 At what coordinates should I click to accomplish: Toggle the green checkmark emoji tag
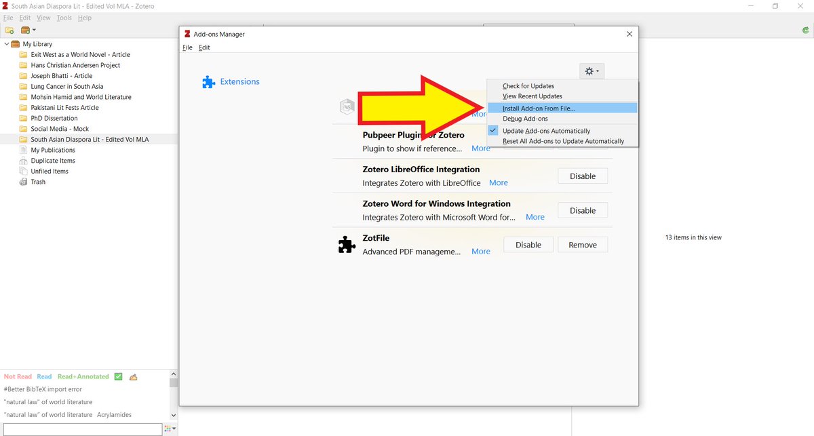click(x=118, y=376)
